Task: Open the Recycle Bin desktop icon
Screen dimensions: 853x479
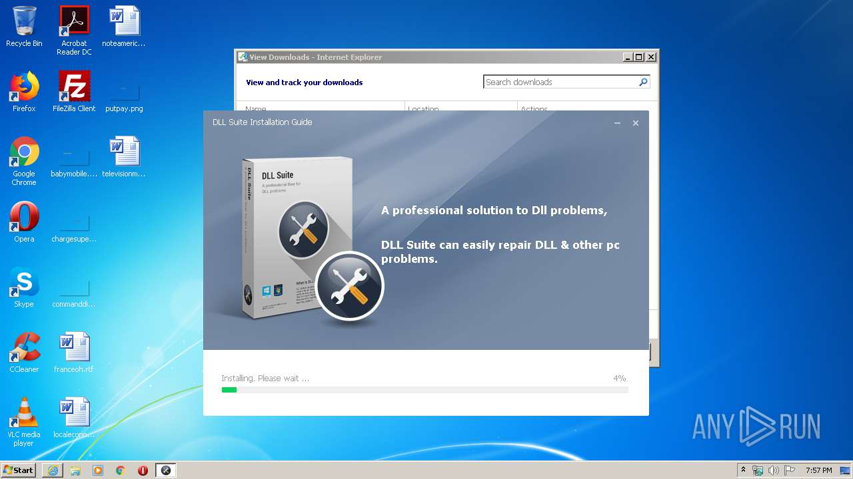Action: pyautogui.click(x=24, y=27)
